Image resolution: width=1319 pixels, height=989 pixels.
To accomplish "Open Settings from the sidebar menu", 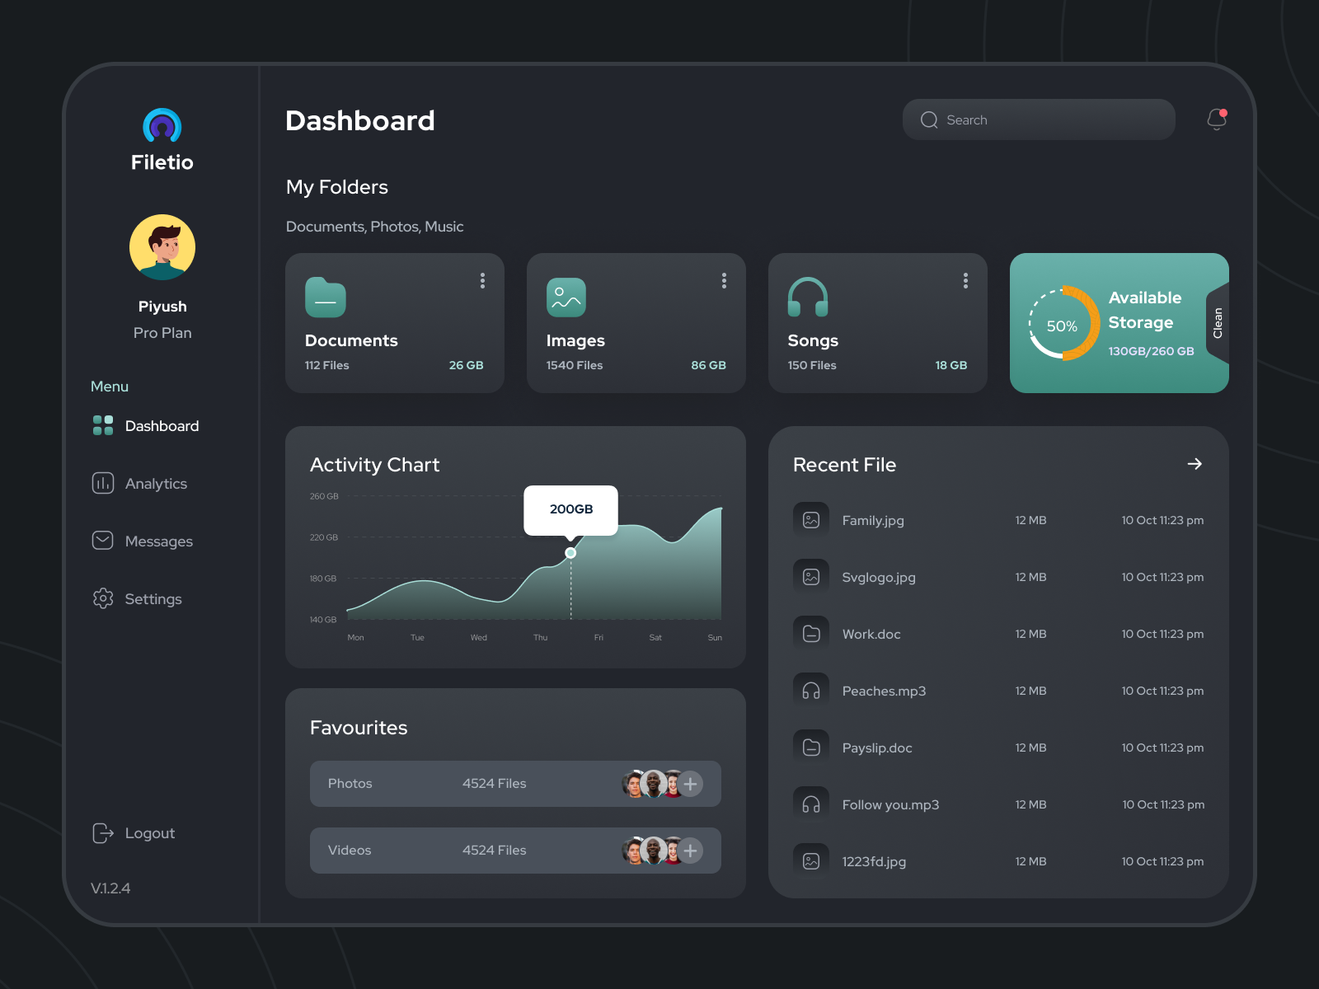I will [137, 599].
